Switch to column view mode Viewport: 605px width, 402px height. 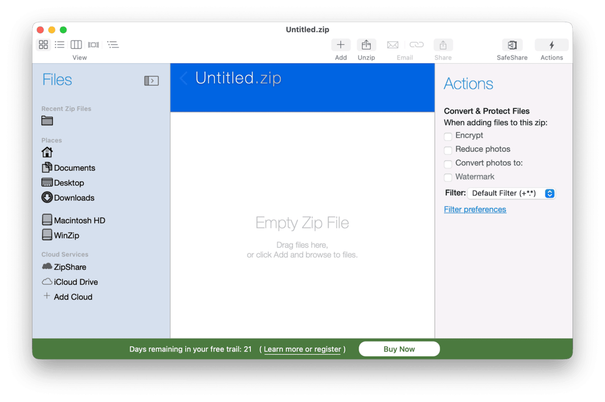76,44
